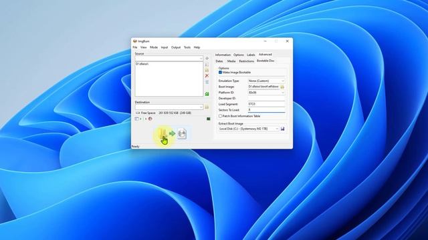
Task: Click the Boot Image path field
Action: [263, 87]
